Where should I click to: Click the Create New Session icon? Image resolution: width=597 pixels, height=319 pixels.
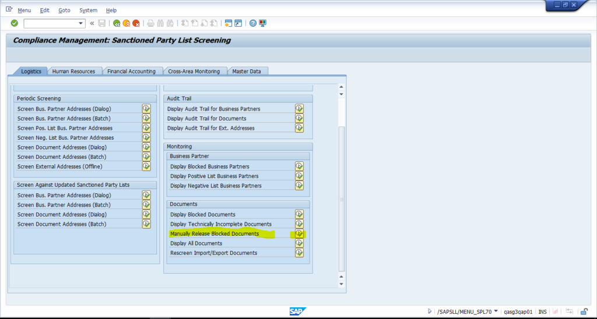[228, 23]
